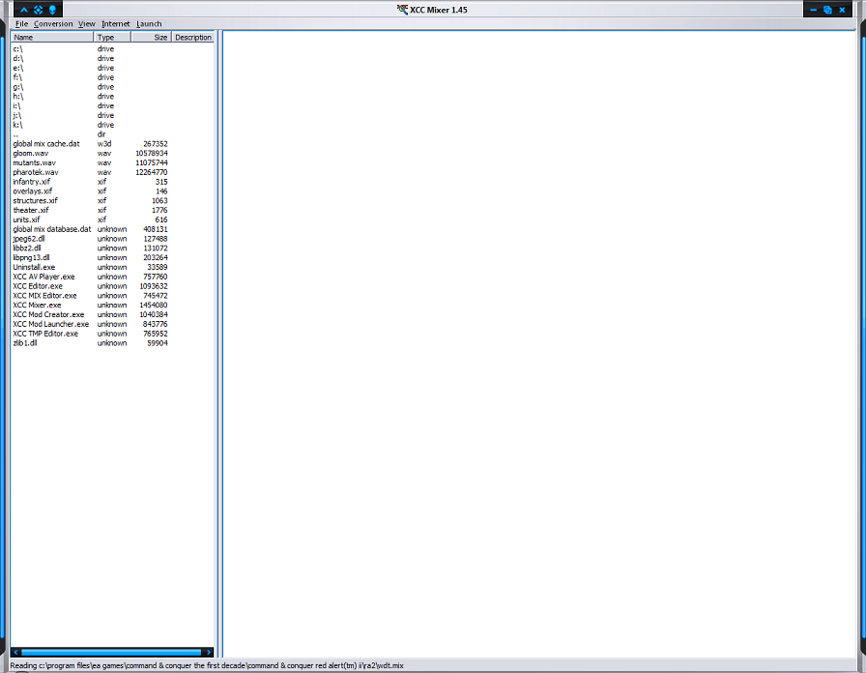The width and height of the screenshot is (866, 673).
Task: Click the Type column header
Action: click(109, 38)
